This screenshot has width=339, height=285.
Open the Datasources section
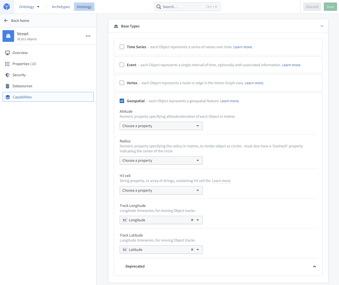pyautogui.click(x=48, y=86)
